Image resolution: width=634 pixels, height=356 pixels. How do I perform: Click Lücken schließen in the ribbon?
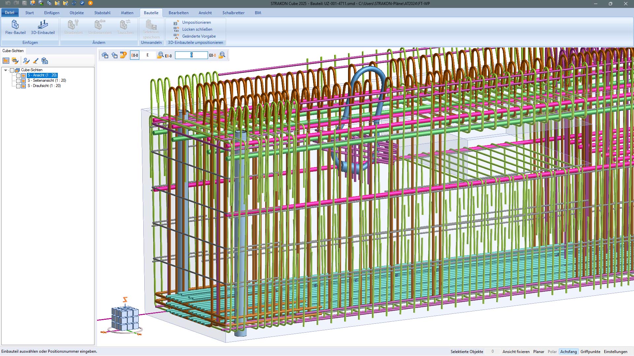point(193,29)
